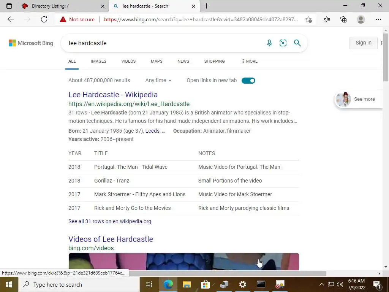Open File Explorer from taskbar

187,284
